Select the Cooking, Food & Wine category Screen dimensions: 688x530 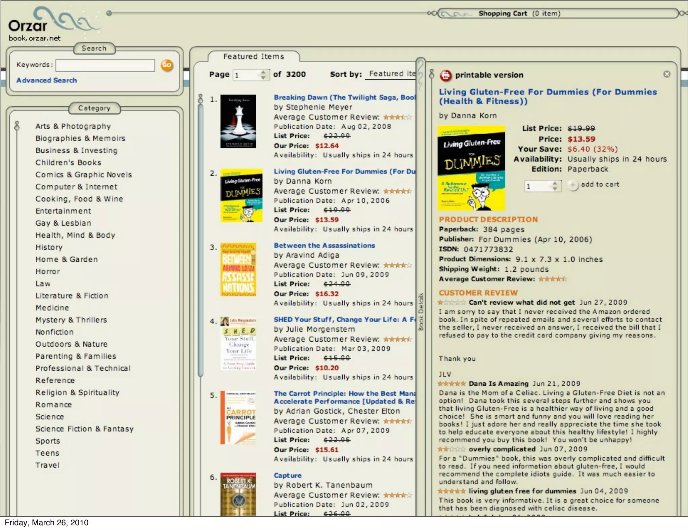(79, 199)
